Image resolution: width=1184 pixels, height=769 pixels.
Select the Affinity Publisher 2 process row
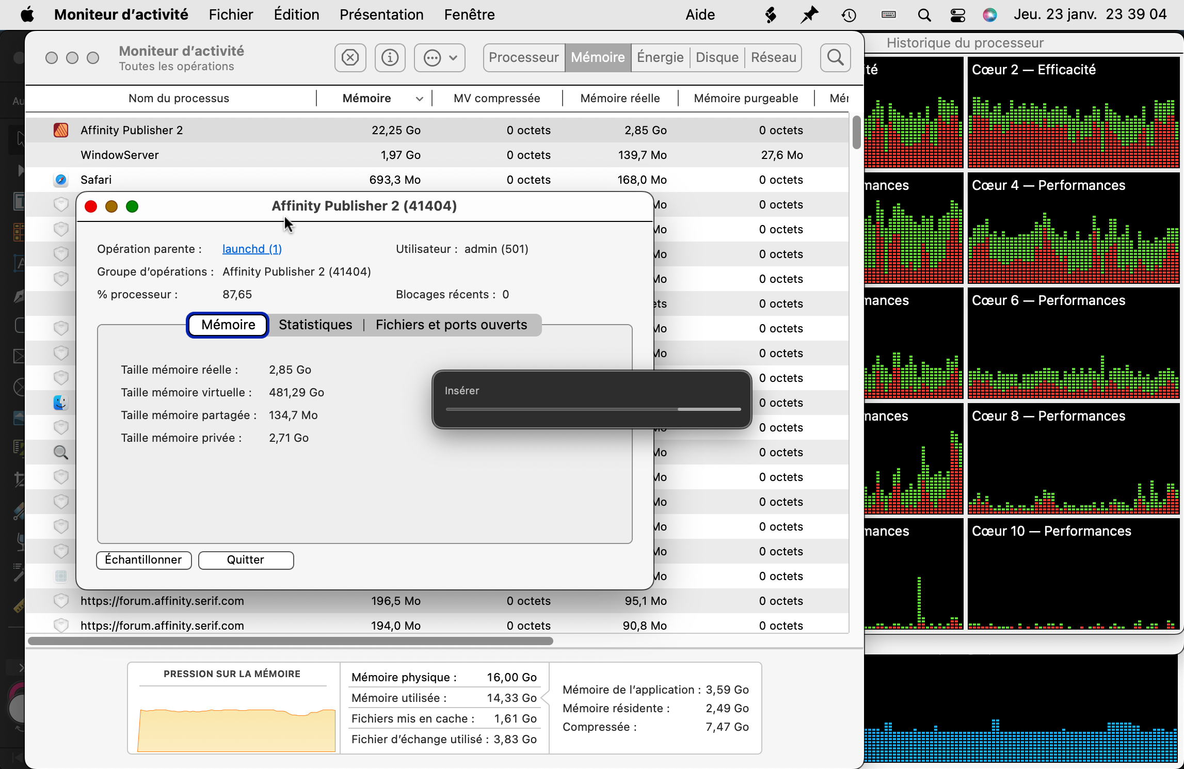coord(437,130)
